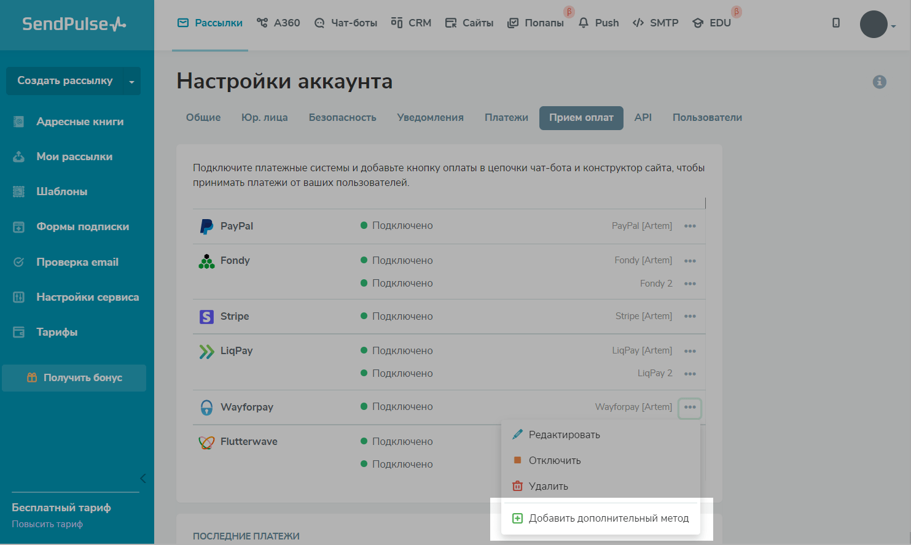This screenshot has width=911, height=545.
Task: Switch to the Уведомления tab
Action: tap(431, 117)
